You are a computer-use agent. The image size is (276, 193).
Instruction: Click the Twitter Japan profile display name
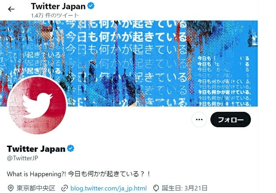click(36, 149)
